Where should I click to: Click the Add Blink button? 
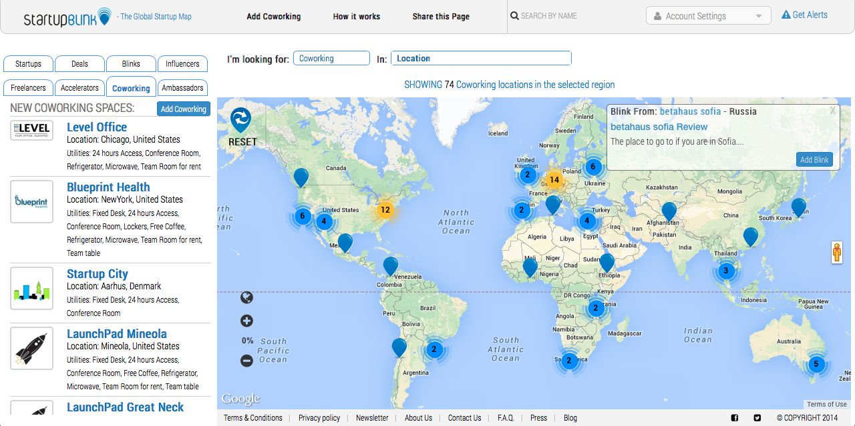[x=814, y=159]
